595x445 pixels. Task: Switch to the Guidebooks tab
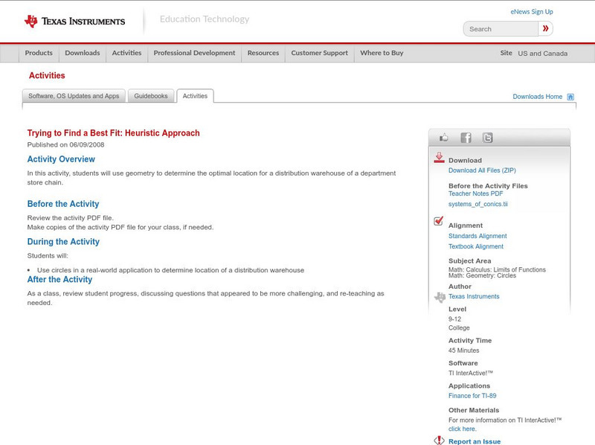pos(150,95)
